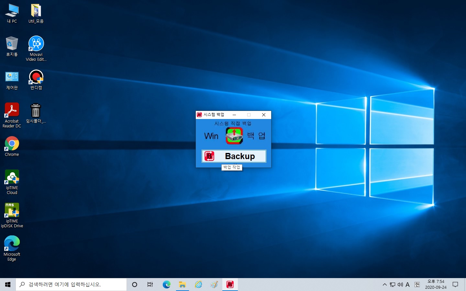This screenshot has height=291, width=466.
Task: Toggle the 한 Korean IME indicator
Action: click(x=417, y=285)
